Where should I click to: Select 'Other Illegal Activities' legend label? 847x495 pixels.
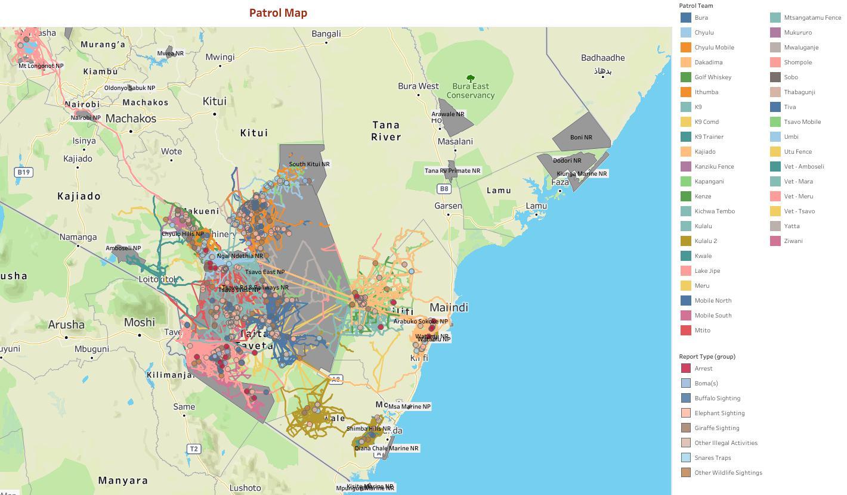pyautogui.click(x=726, y=443)
